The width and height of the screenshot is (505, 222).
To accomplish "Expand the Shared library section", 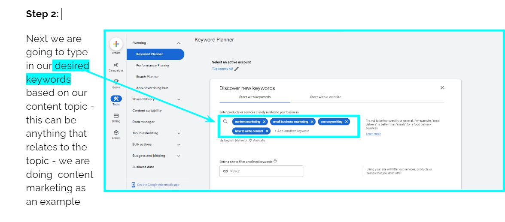I will point(179,99).
